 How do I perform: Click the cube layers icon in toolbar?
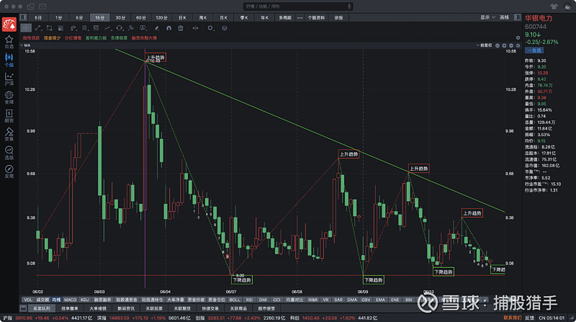coord(225,28)
